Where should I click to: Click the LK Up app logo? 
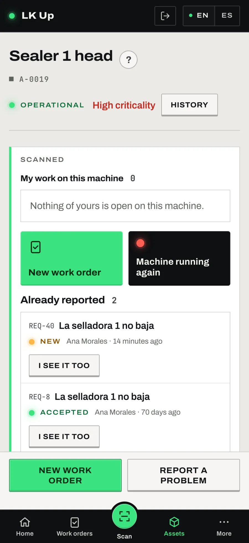click(x=31, y=16)
